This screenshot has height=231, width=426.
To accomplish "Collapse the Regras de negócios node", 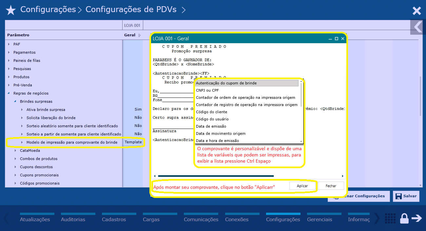I will click(x=9, y=93).
